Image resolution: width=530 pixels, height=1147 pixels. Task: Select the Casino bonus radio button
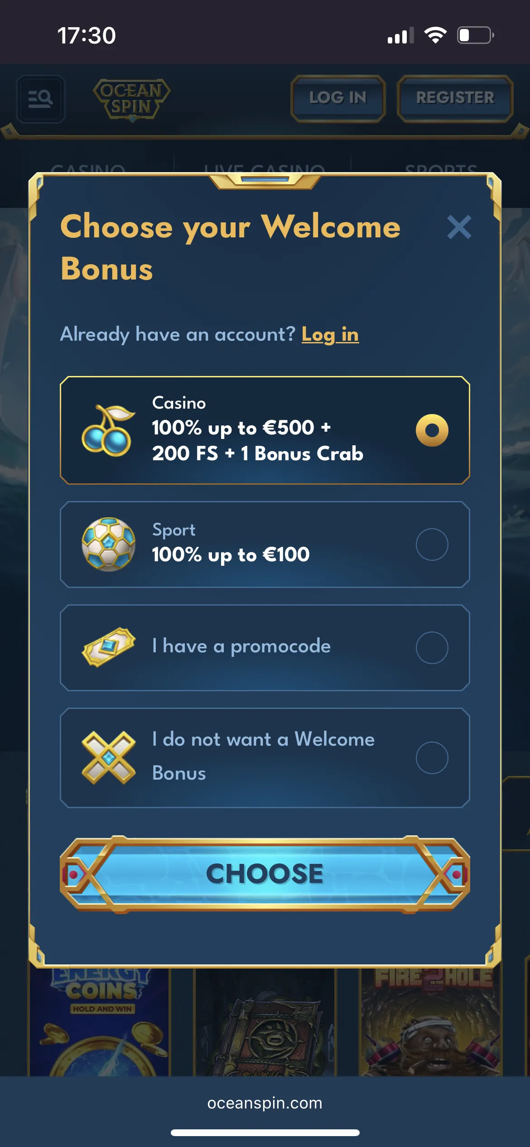[x=432, y=430]
